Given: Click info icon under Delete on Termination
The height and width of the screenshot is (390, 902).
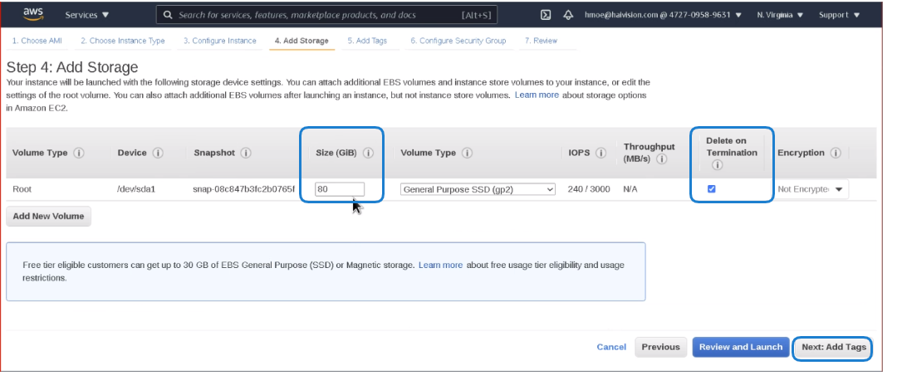Looking at the screenshot, I should pyautogui.click(x=718, y=165).
